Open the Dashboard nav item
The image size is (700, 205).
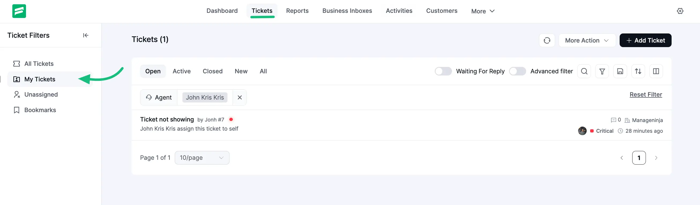coord(222,11)
